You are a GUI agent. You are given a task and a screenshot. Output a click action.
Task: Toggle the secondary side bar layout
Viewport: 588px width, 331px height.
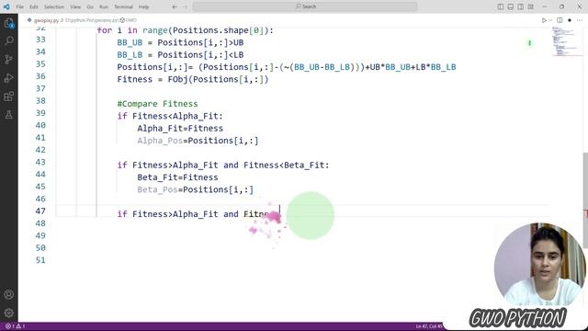click(521, 6)
